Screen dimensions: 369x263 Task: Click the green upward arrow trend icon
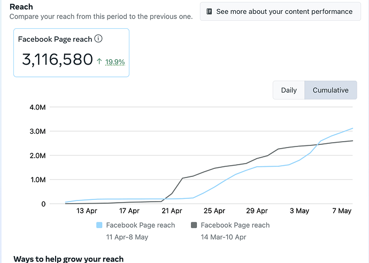(99, 61)
